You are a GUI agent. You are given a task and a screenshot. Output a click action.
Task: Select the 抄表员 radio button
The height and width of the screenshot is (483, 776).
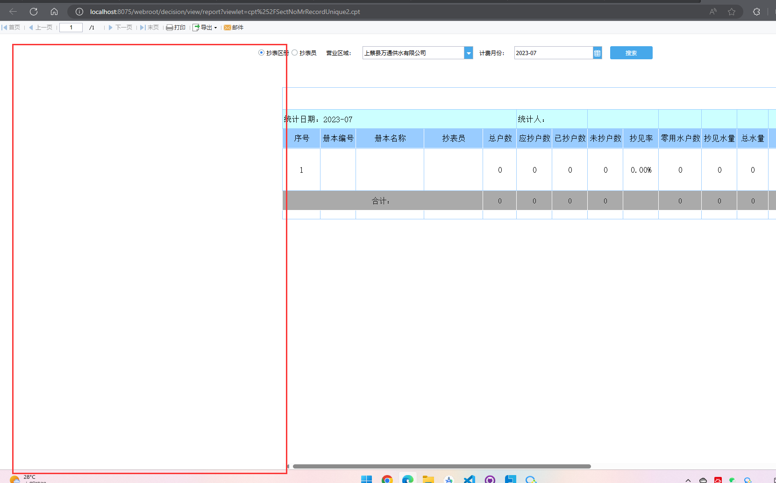(x=295, y=53)
